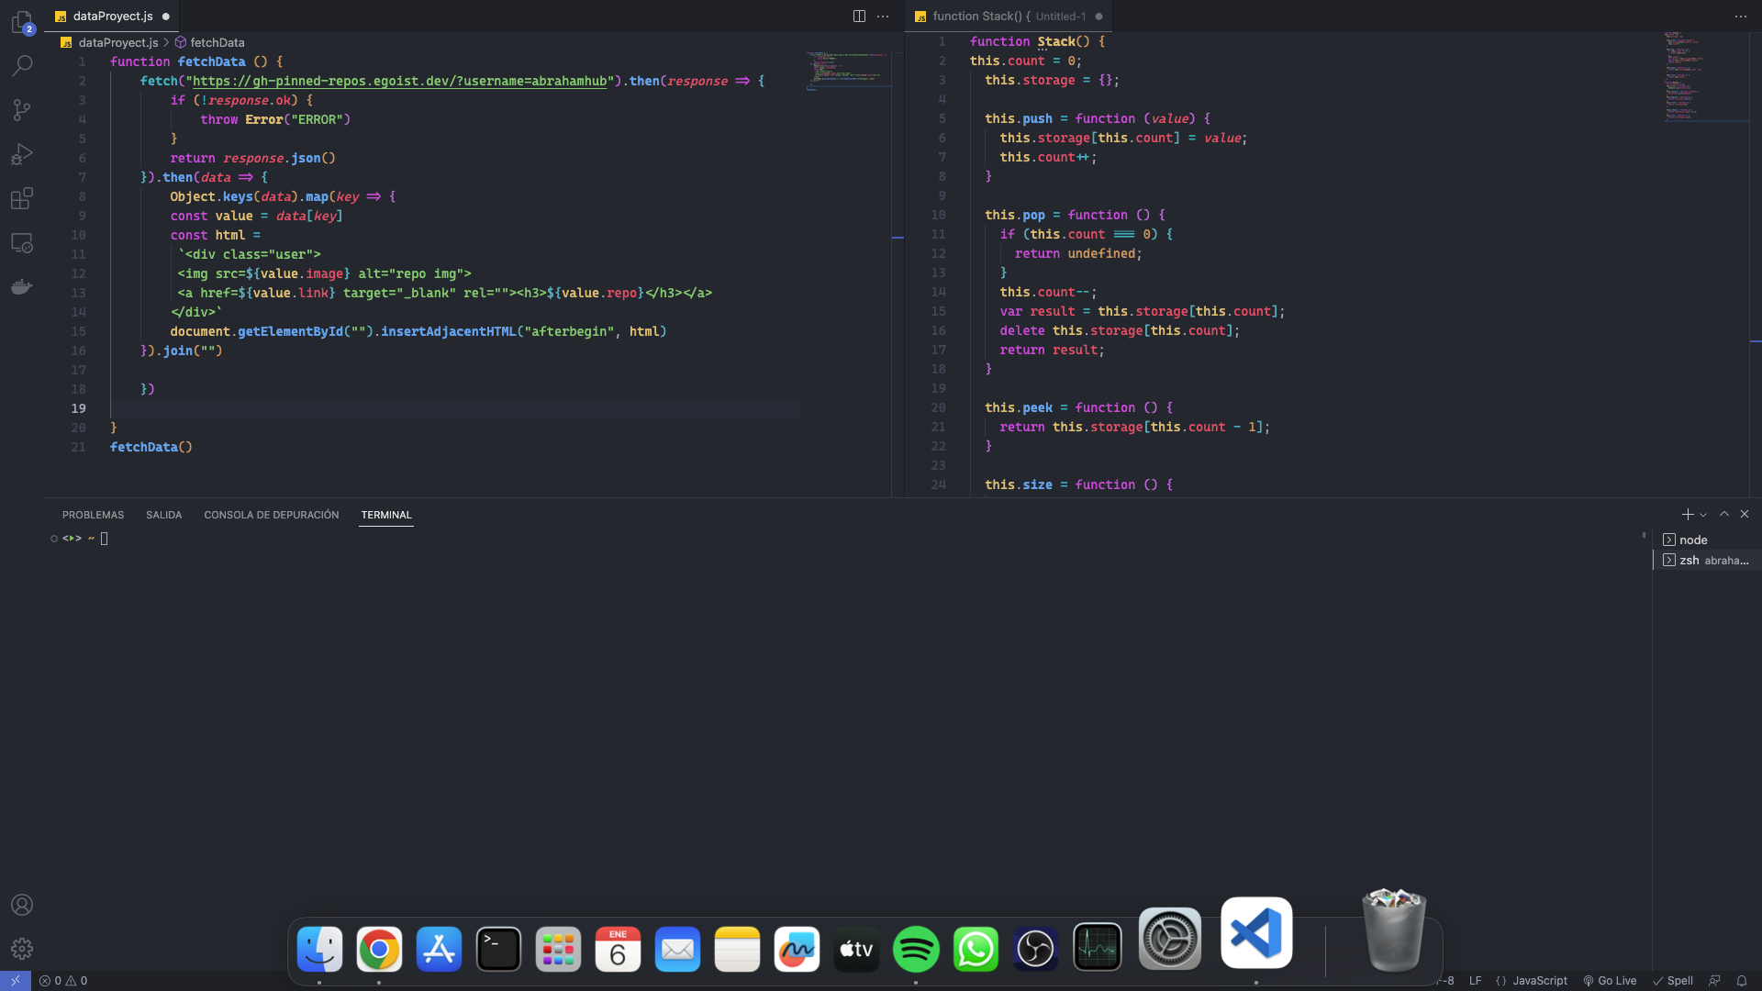
Task: Open Freeform from the Dock
Action: click(797, 949)
